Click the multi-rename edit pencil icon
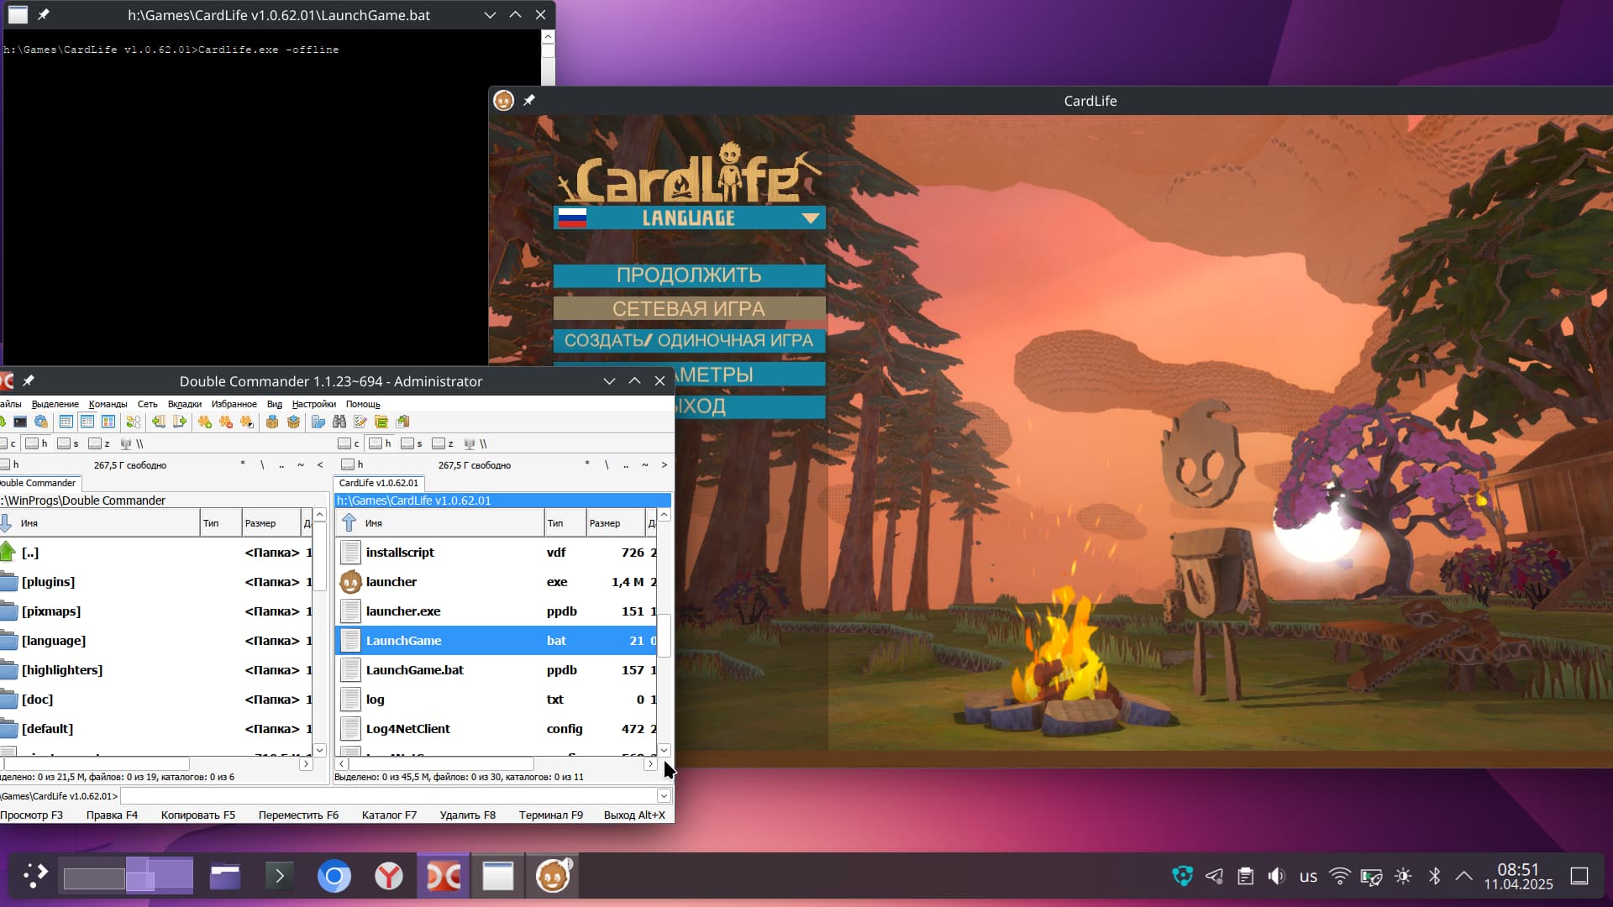The width and height of the screenshot is (1613, 907). coord(360,422)
